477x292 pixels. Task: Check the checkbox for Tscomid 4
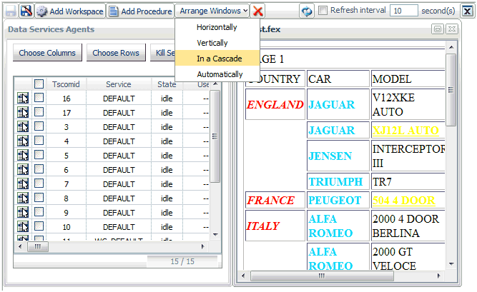click(x=39, y=141)
